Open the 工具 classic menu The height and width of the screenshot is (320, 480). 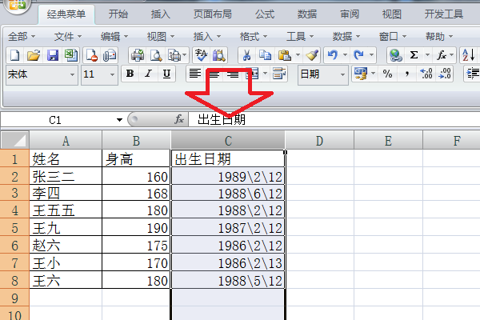tap(300, 37)
